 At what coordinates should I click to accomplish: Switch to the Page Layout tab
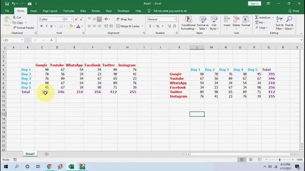50,11
